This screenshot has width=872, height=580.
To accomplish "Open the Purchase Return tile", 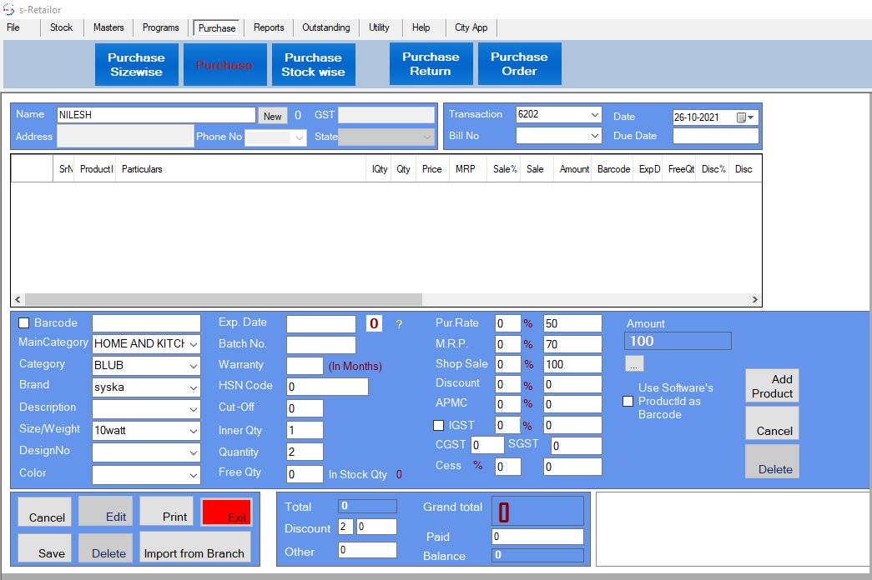I will (x=431, y=64).
